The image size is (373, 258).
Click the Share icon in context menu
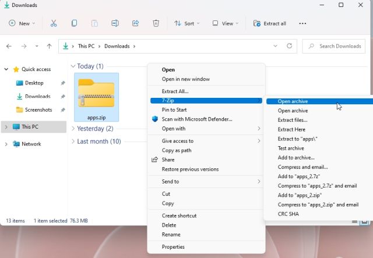click(154, 160)
